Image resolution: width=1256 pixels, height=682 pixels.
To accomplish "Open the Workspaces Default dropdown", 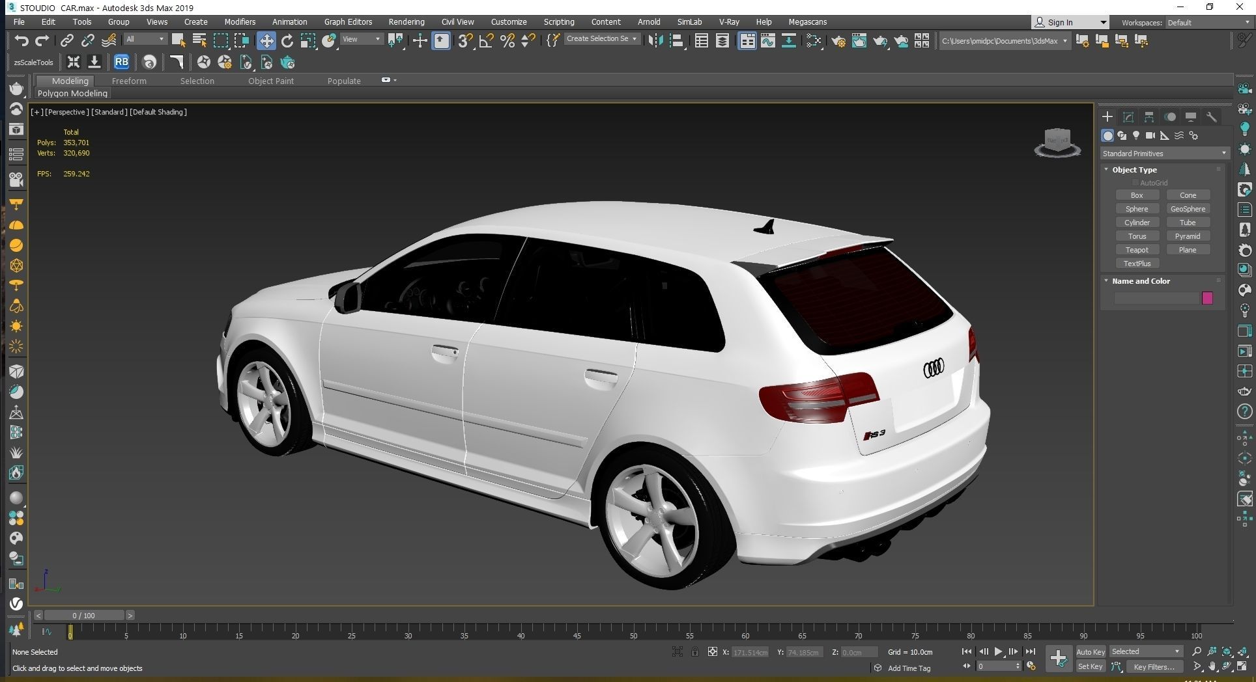I will tap(1208, 22).
